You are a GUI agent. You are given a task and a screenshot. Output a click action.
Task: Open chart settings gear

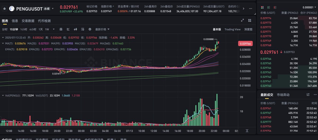click(x=90, y=29)
